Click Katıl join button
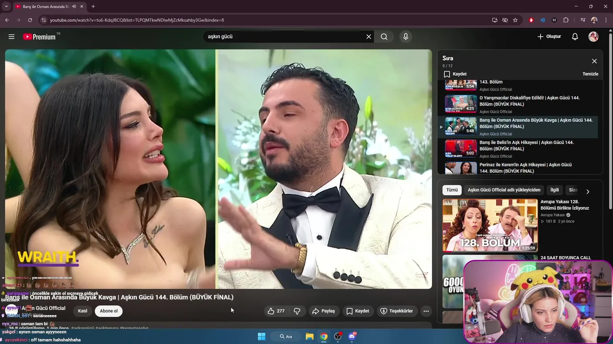This screenshot has height=344, width=613. click(83, 311)
